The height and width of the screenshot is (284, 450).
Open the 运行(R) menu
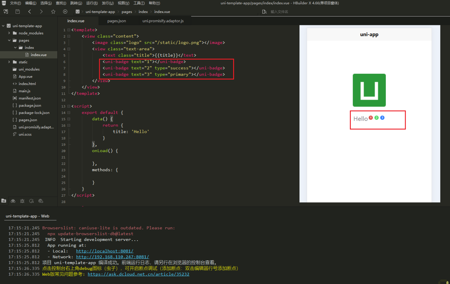[x=92, y=3]
